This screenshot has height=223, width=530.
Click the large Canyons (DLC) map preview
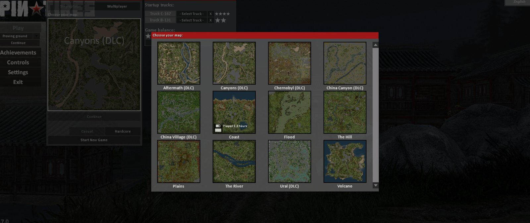[x=94, y=64]
